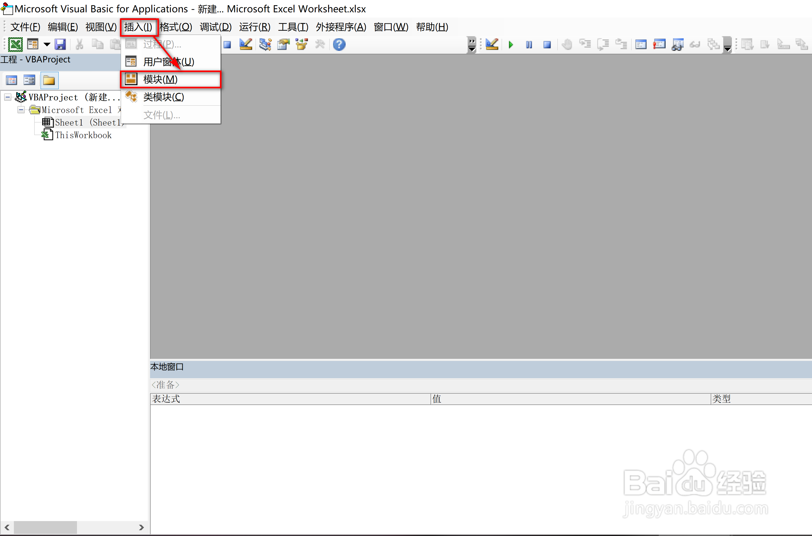Screen dimensions: 812x536
Task: Toggle Folders view in project explorer
Action: click(49, 81)
